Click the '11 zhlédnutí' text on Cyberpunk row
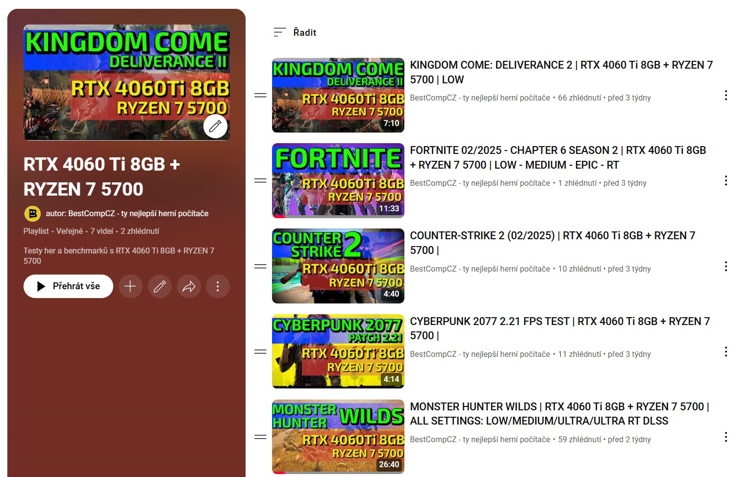 [579, 354]
